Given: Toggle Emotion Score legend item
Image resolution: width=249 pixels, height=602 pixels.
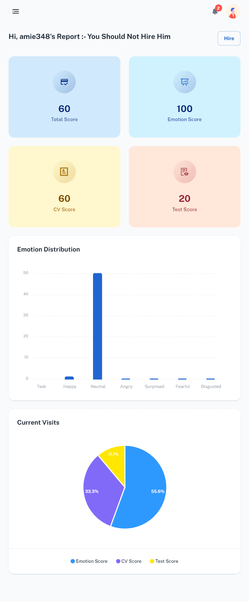Looking at the screenshot, I should [89, 561].
